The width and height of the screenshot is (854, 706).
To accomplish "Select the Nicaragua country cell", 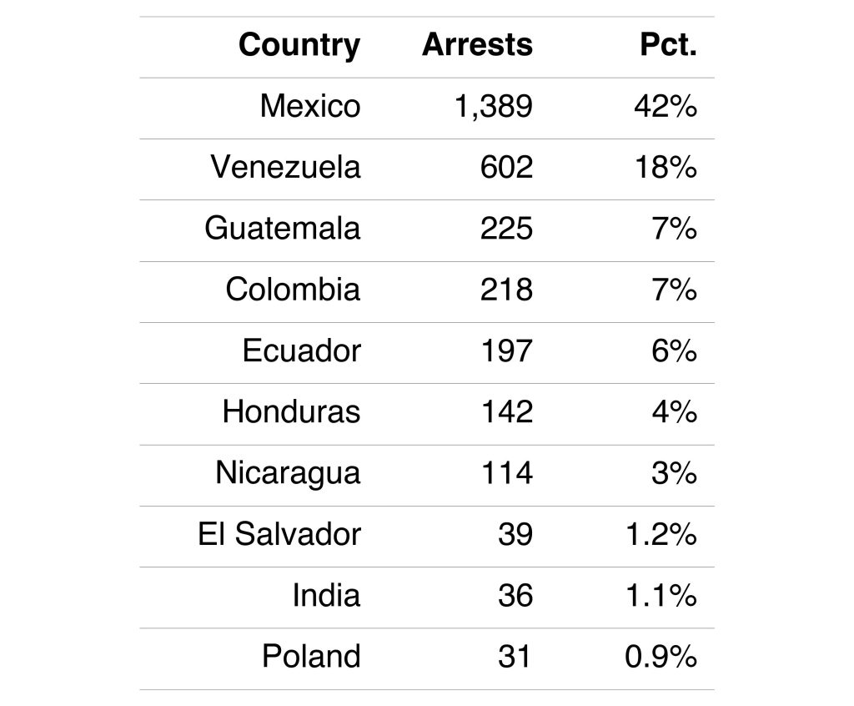I will tap(288, 472).
